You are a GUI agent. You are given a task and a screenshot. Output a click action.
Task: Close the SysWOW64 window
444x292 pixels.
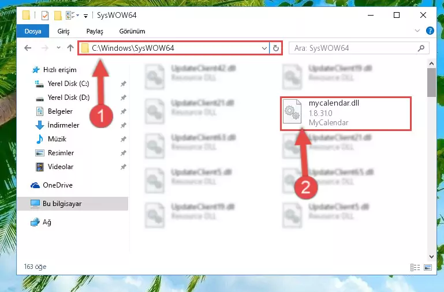click(x=423, y=15)
